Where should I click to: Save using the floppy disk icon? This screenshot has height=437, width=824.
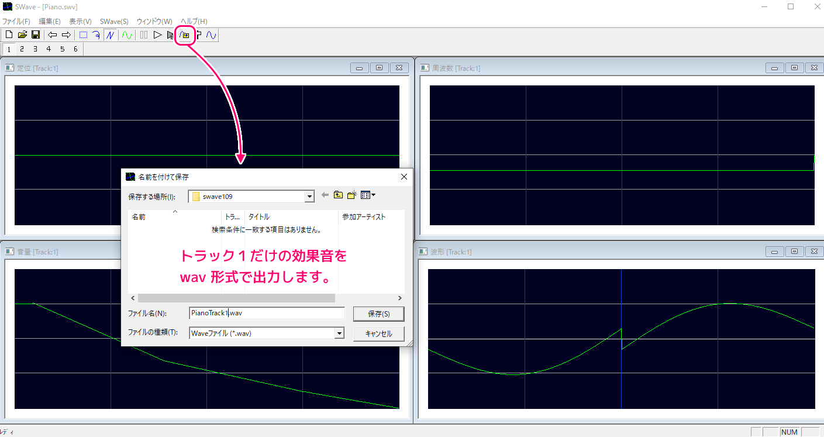click(36, 35)
